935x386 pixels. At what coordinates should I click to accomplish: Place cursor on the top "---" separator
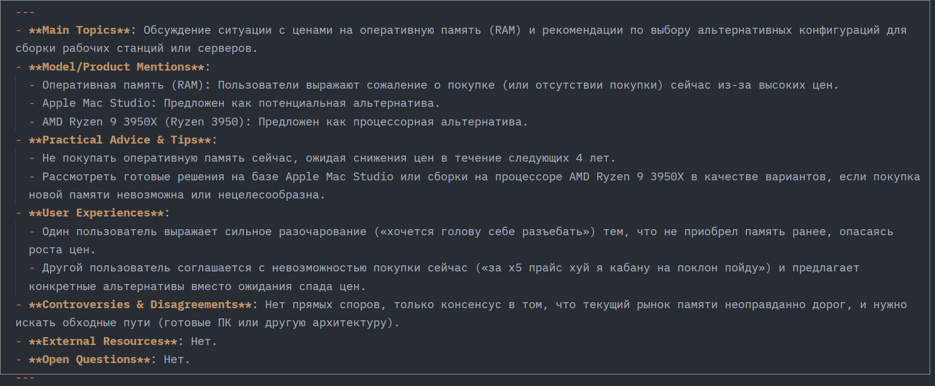point(25,12)
